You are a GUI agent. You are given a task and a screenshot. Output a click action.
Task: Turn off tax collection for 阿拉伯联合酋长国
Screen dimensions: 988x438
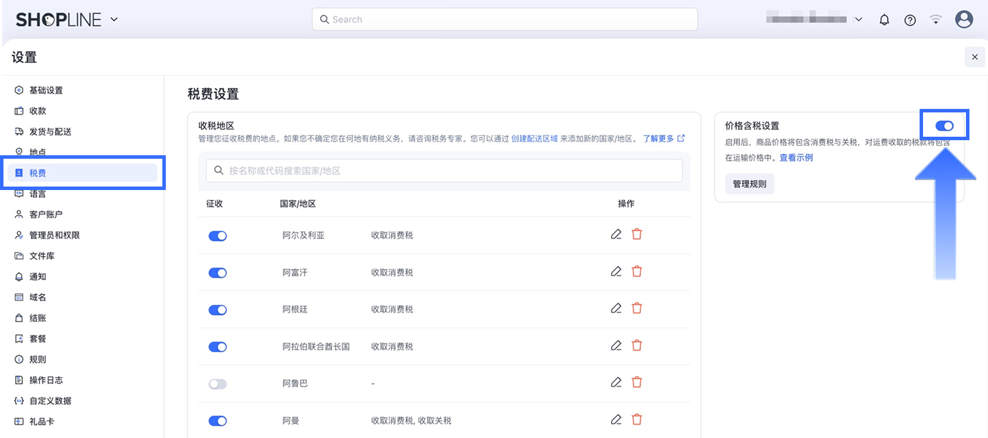click(x=217, y=347)
